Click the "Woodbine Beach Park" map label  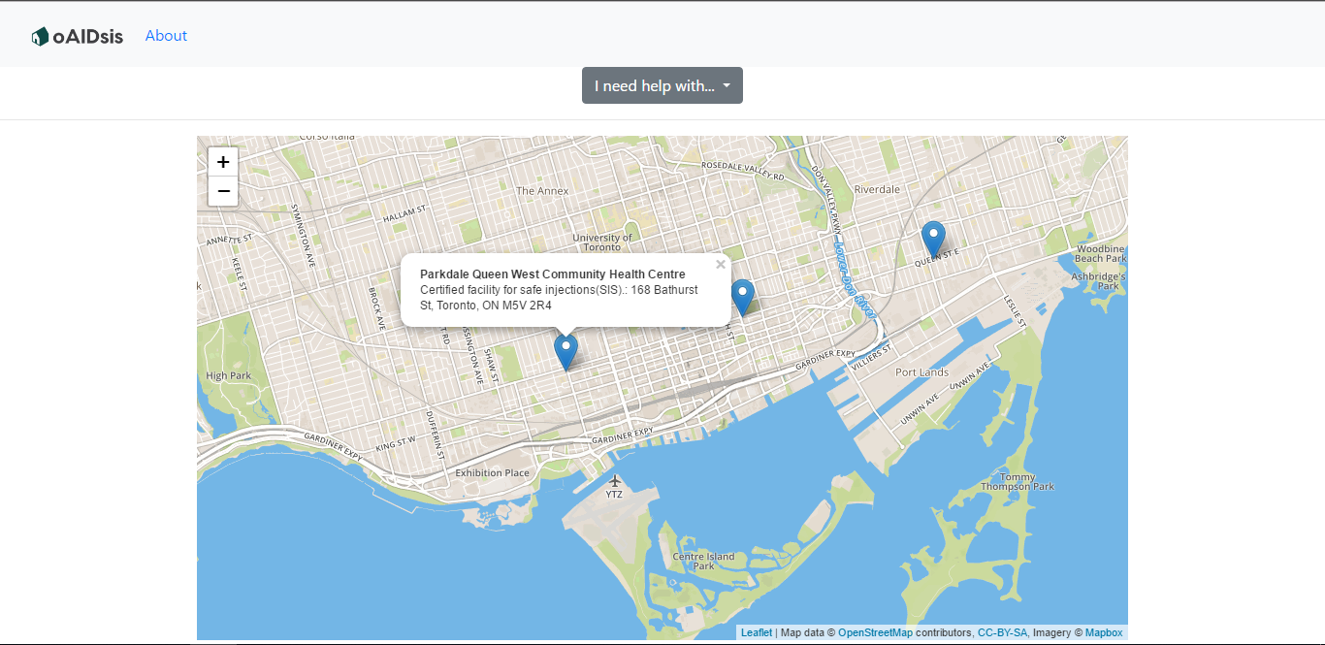click(1101, 254)
